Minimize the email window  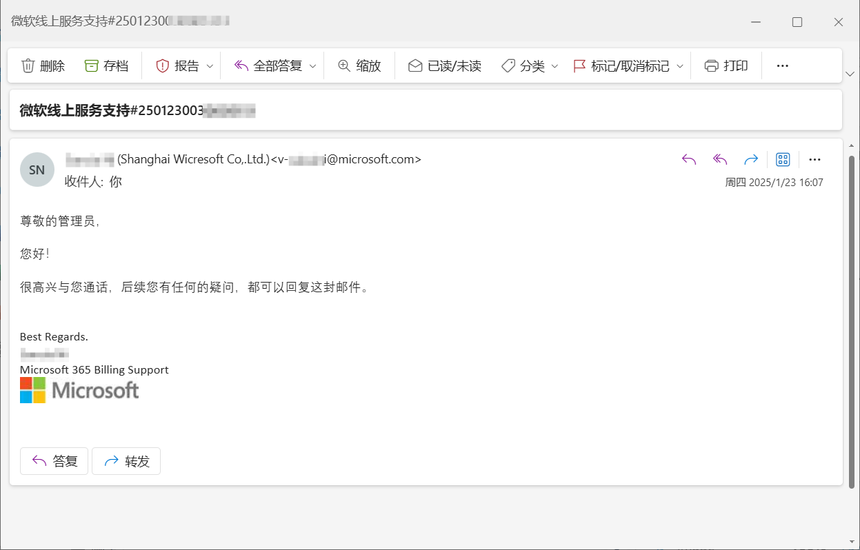(756, 22)
